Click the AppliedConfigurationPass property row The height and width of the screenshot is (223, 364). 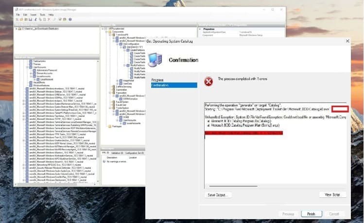(242, 32)
